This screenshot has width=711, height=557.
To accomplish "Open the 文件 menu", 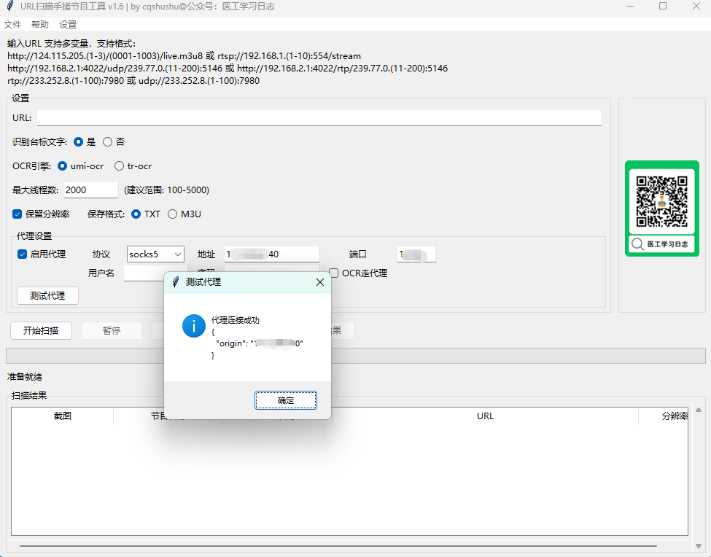I will coord(12,24).
